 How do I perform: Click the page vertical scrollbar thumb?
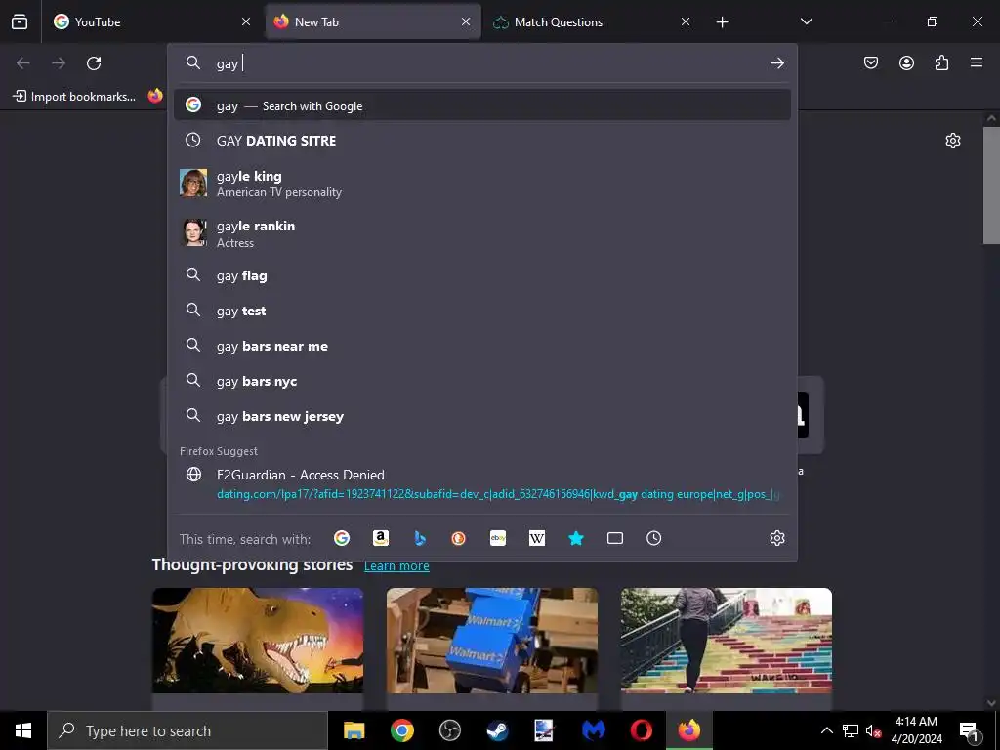991,185
